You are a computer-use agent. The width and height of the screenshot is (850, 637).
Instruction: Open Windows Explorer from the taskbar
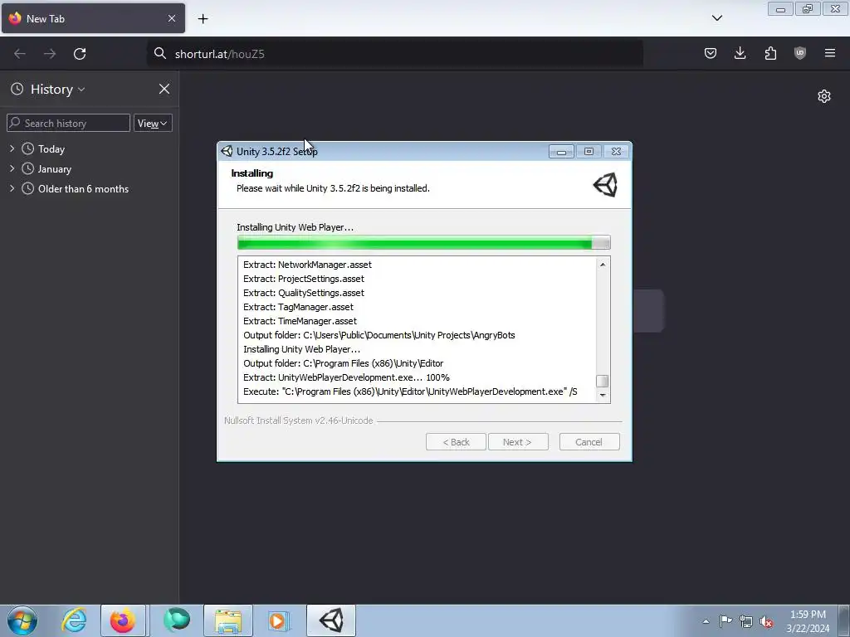[228, 620]
